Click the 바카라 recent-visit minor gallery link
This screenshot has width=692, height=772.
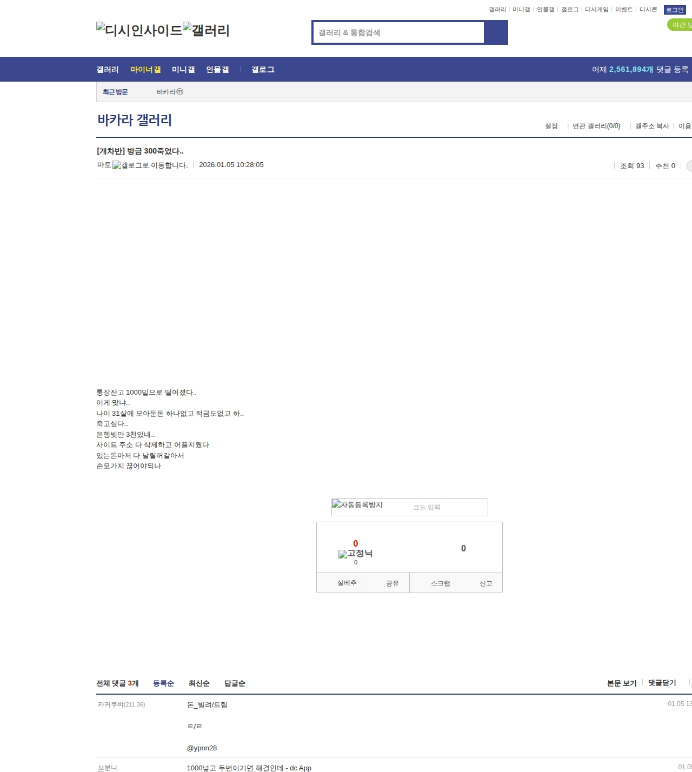[x=169, y=92]
